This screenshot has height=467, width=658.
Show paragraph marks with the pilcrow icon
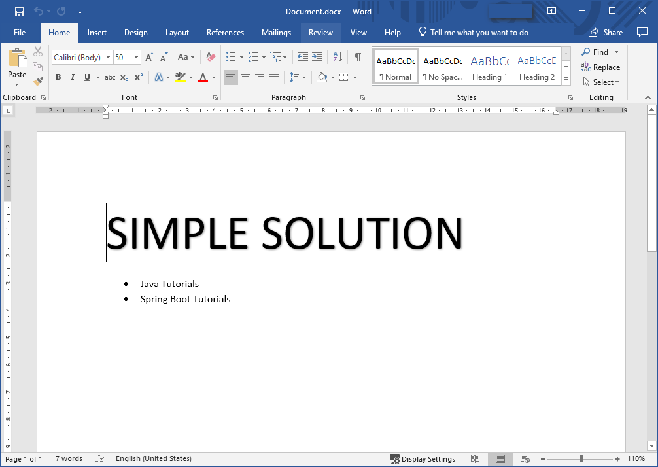[357, 57]
